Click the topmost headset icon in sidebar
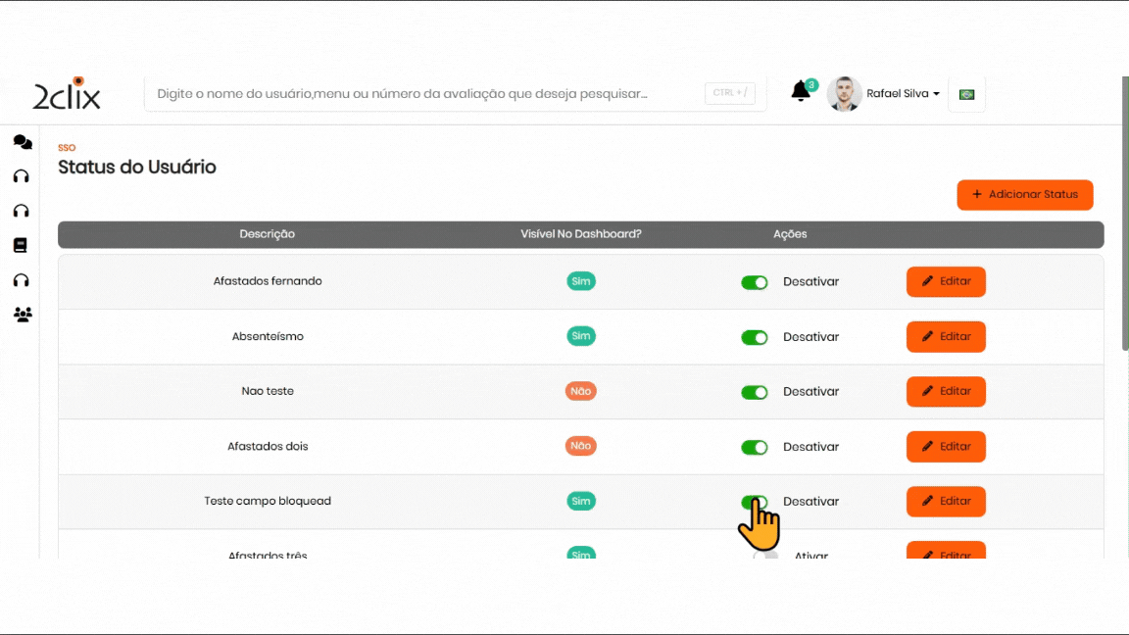Image resolution: width=1129 pixels, height=635 pixels. click(21, 176)
